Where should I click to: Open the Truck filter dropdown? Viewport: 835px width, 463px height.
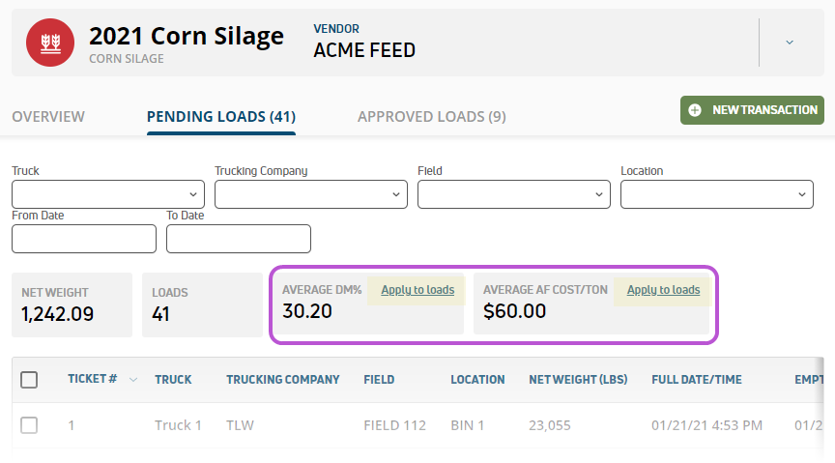(108, 194)
